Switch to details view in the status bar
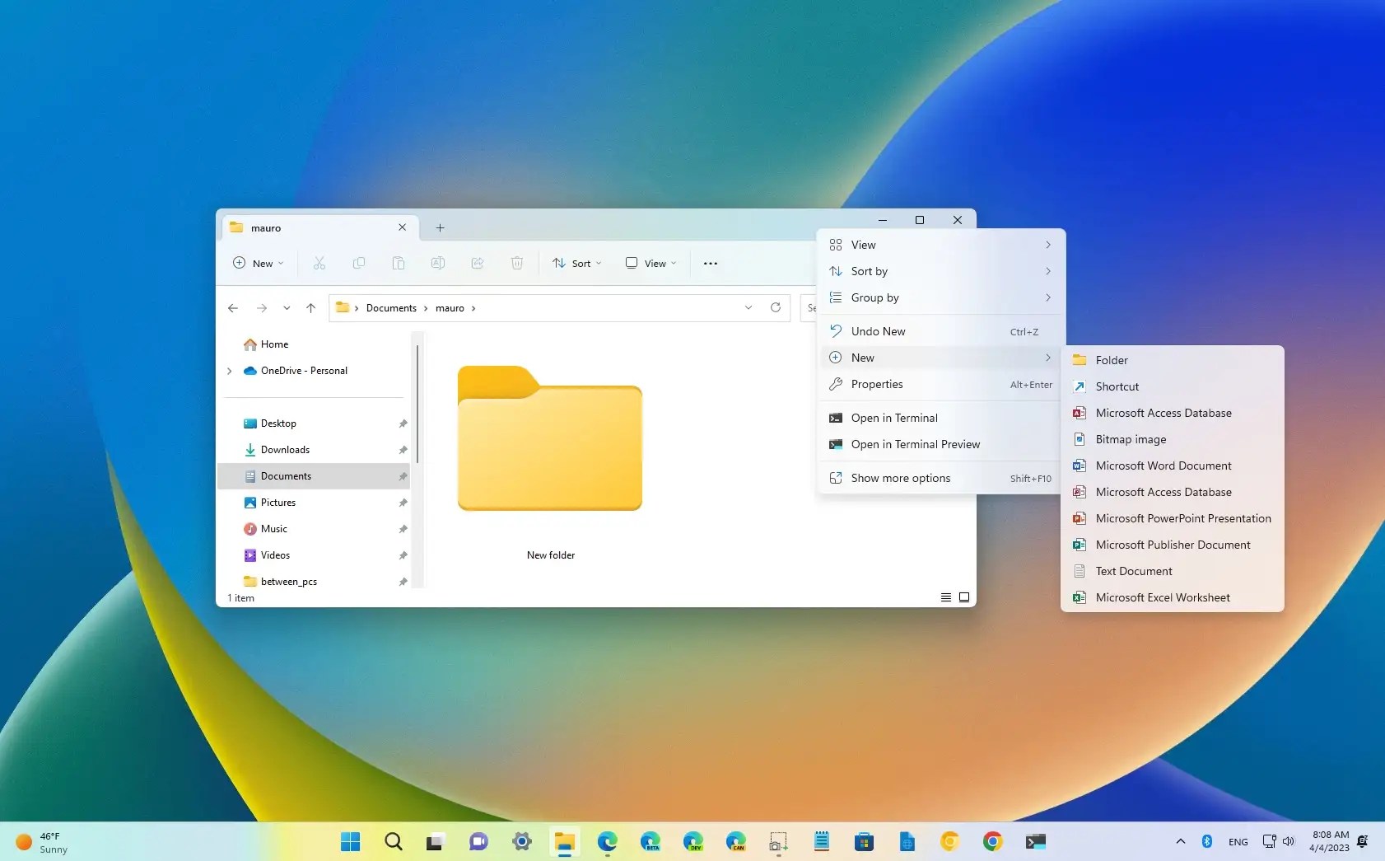The height and width of the screenshot is (861, 1385). 945,597
